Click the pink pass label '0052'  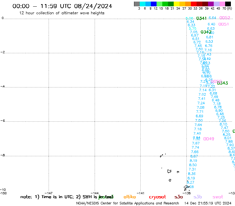[225, 18]
